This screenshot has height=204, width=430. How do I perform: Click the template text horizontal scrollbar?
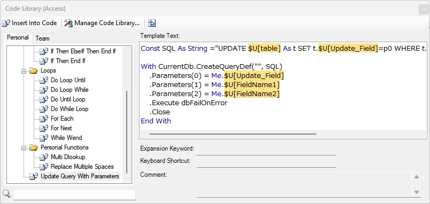[x=233, y=134]
